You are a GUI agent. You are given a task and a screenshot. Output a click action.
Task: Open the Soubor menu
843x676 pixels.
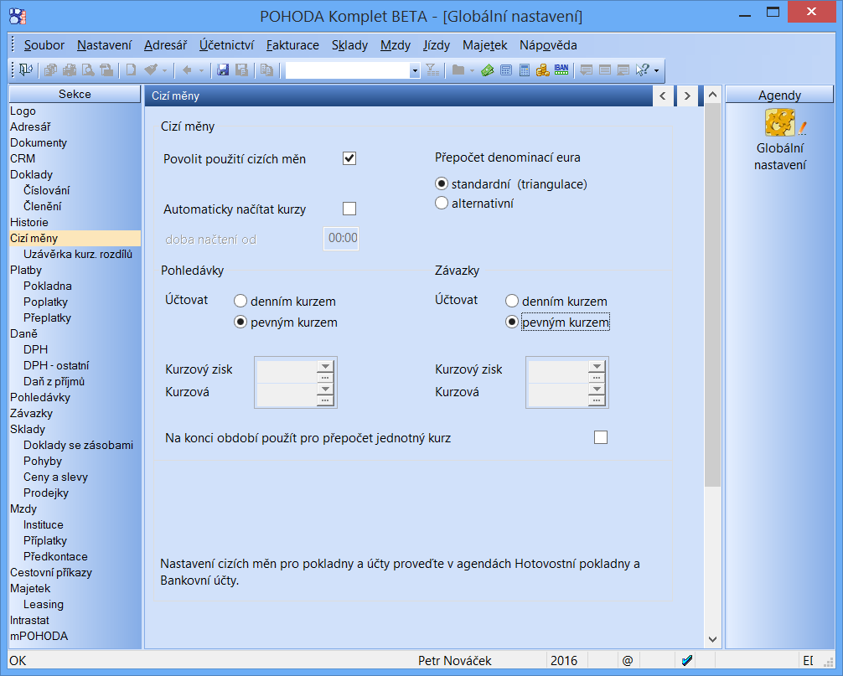[44, 45]
